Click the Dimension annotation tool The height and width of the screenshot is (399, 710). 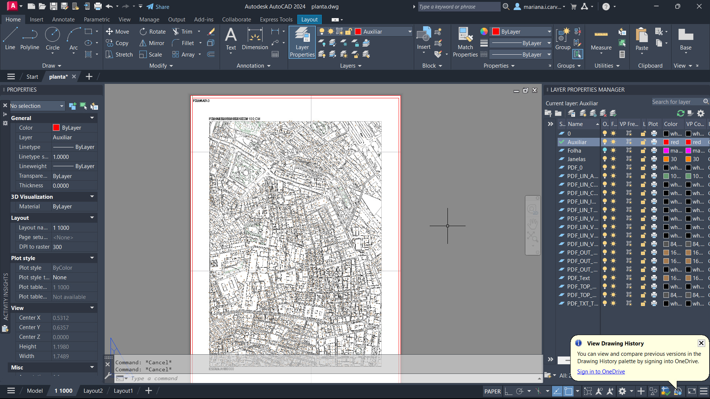pyautogui.click(x=255, y=39)
